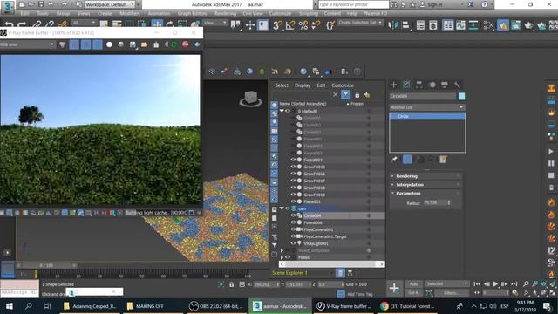Viewport: 558px width, 314px height.
Task: Clear the Scene Explorer search with X
Action: (x=335, y=95)
